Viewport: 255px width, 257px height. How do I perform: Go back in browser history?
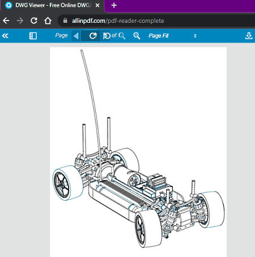click(6, 20)
